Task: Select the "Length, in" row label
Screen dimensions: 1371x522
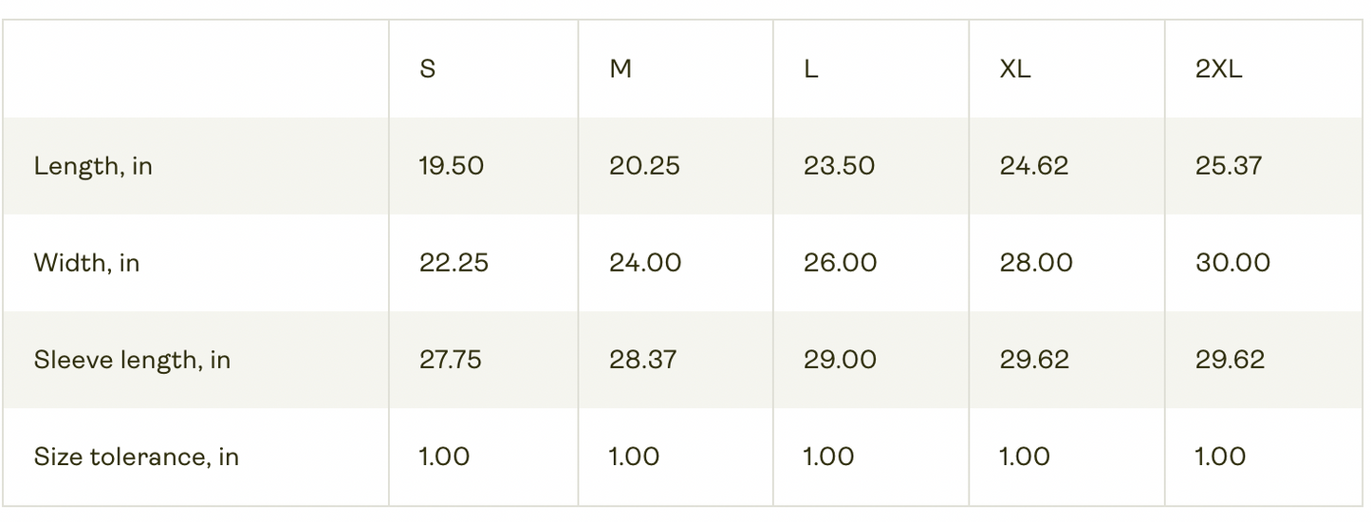Action: click(93, 166)
